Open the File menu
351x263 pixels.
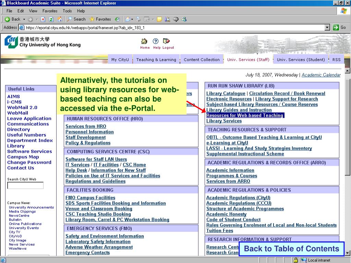coord(9,11)
